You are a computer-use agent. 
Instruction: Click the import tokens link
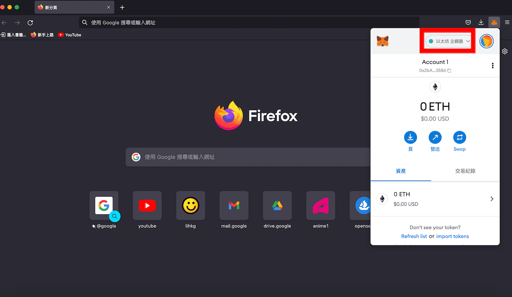click(452, 236)
